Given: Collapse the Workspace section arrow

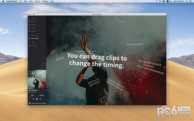Looking at the screenshot, I should point(29,35).
